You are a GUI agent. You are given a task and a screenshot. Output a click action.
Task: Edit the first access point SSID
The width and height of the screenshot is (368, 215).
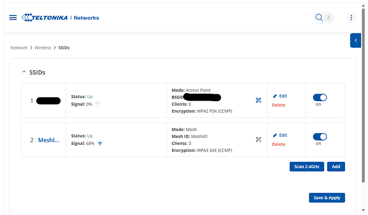point(279,96)
